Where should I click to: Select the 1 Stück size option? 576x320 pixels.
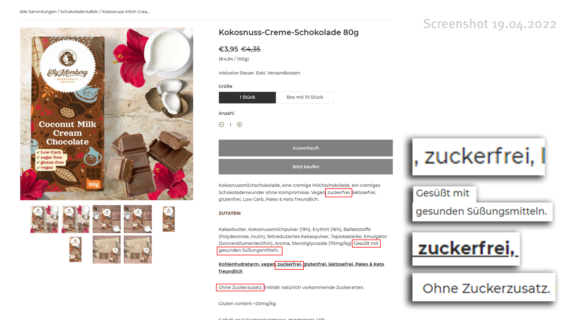pos(247,97)
